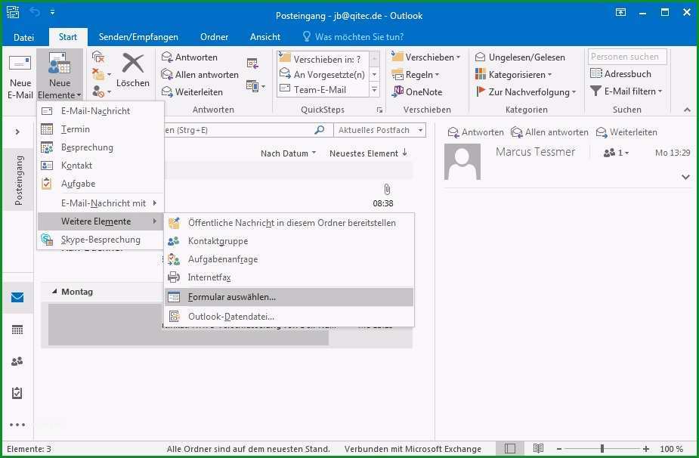Collapse the ribbon with the chevron
699x458 pixels.
click(x=687, y=110)
